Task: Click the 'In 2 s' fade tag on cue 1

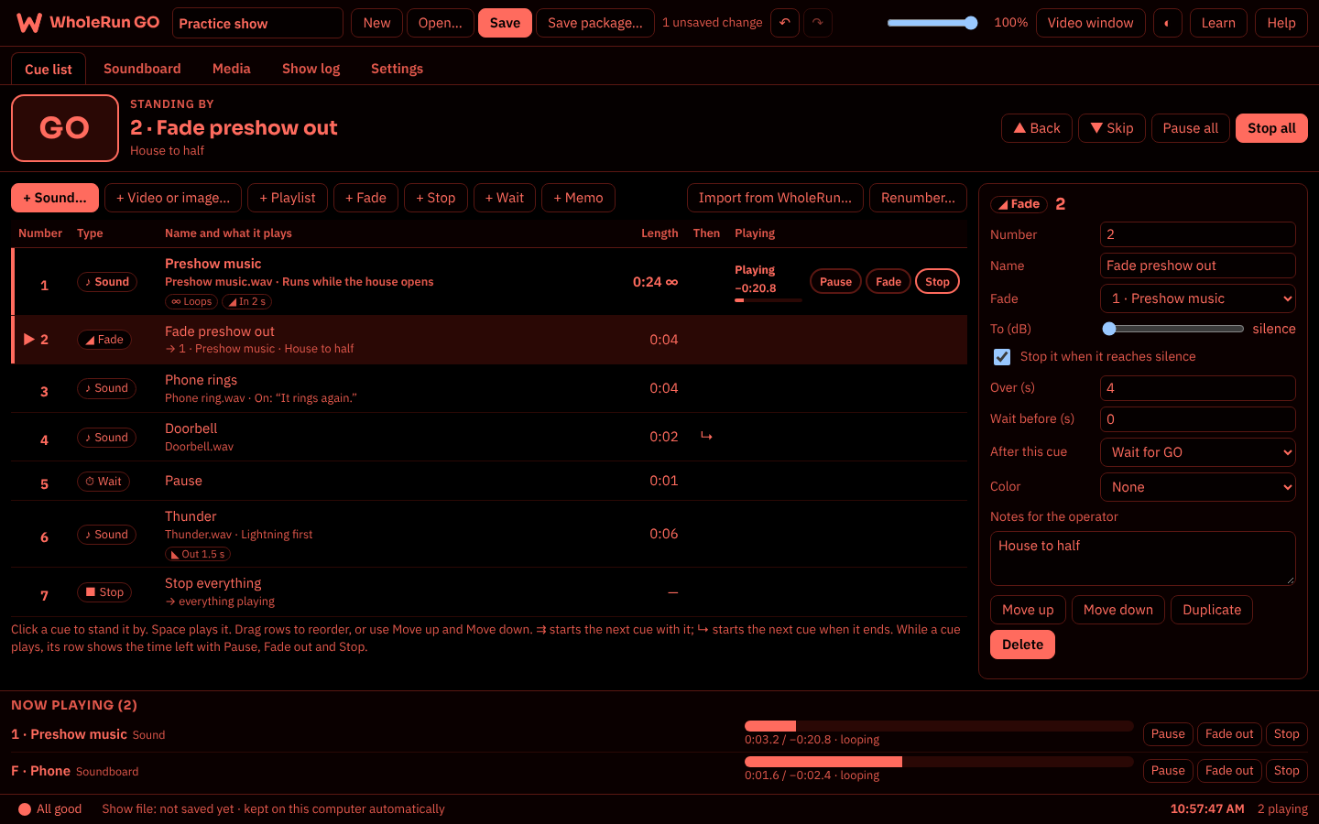Action: [x=247, y=301]
